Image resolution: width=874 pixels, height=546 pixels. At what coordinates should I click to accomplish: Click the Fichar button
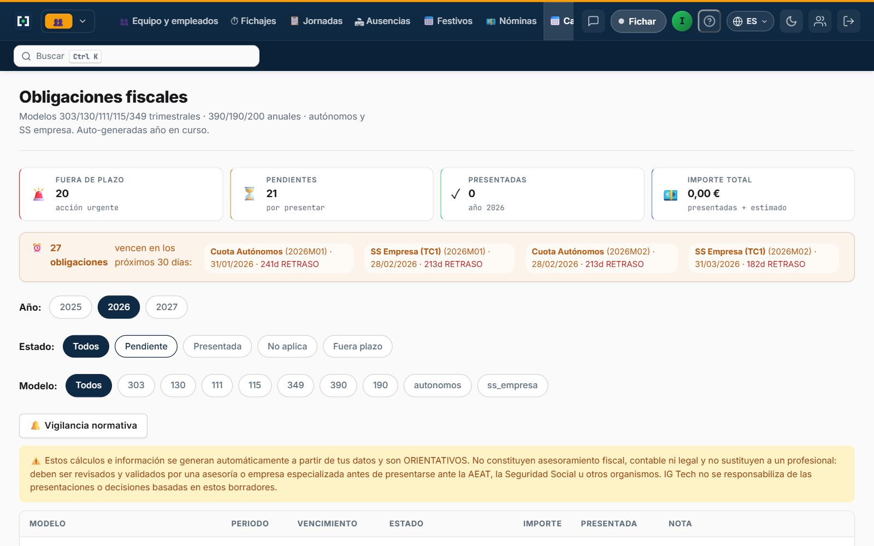[638, 21]
